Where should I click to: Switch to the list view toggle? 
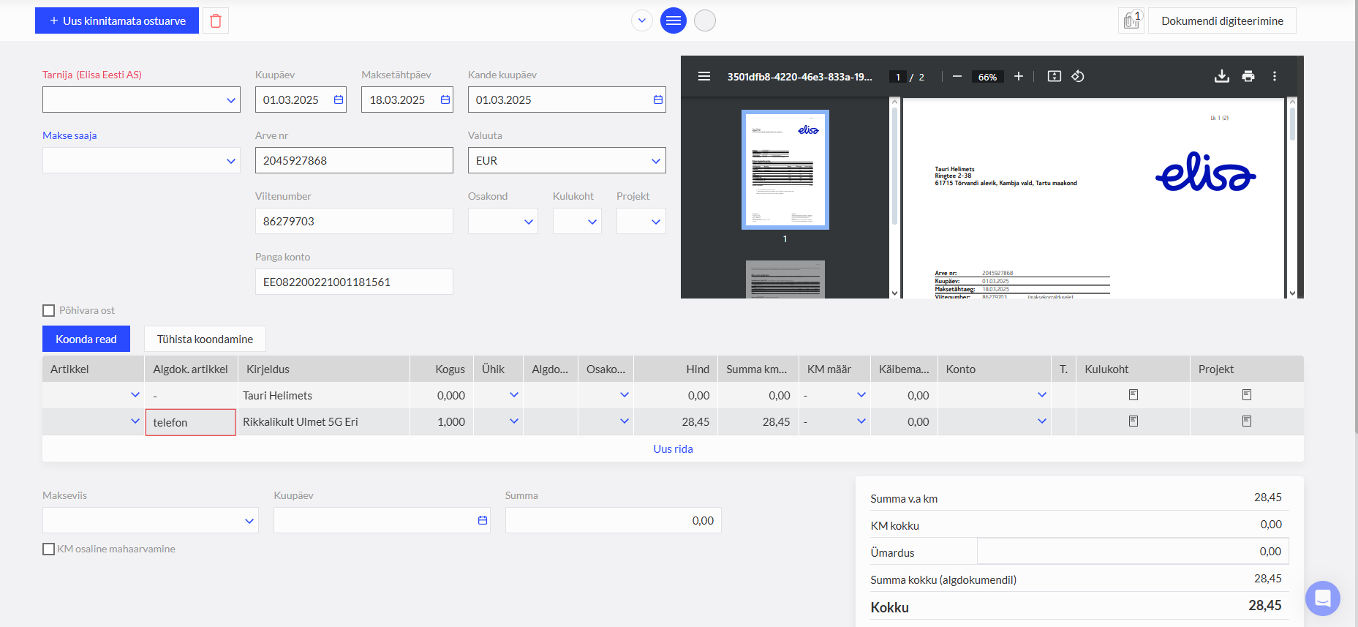[674, 20]
